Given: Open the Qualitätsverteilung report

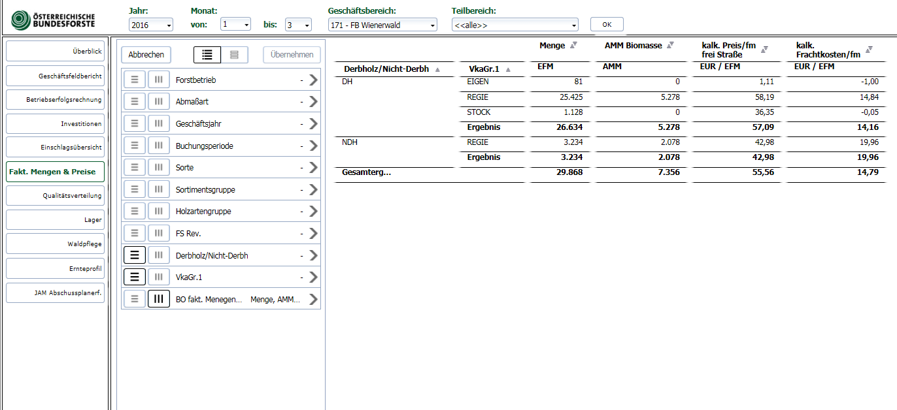Looking at the screenshot, I should click(55, 195).
